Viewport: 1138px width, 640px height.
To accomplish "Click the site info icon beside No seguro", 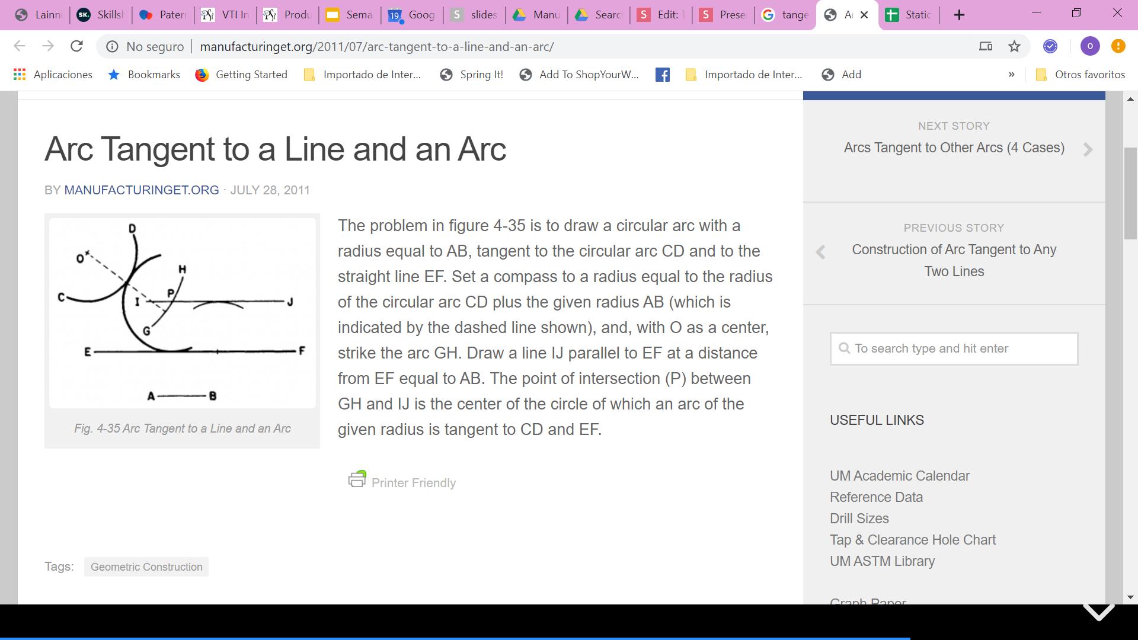I will pyautogui.click(x=112, y=46).
